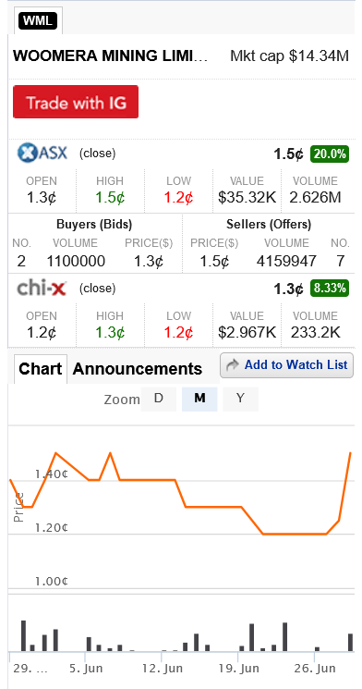Open the Announcements tab
The height and width of the screenshot is (689, 362).
pyautogui.click(x=137, y=369)
